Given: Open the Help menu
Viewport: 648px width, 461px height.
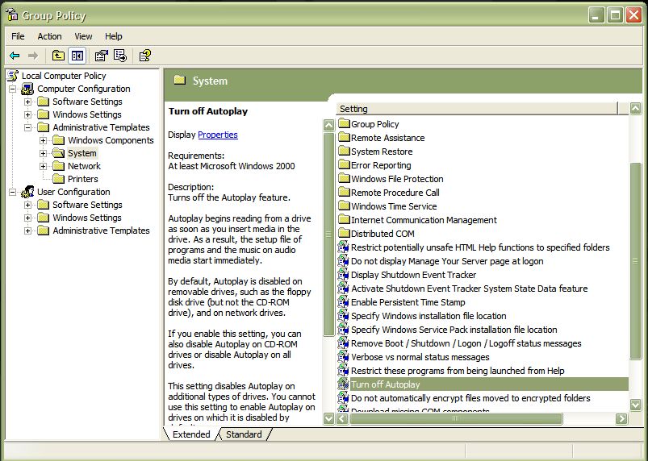Looking at the screenshot, I should click(113, 36).
